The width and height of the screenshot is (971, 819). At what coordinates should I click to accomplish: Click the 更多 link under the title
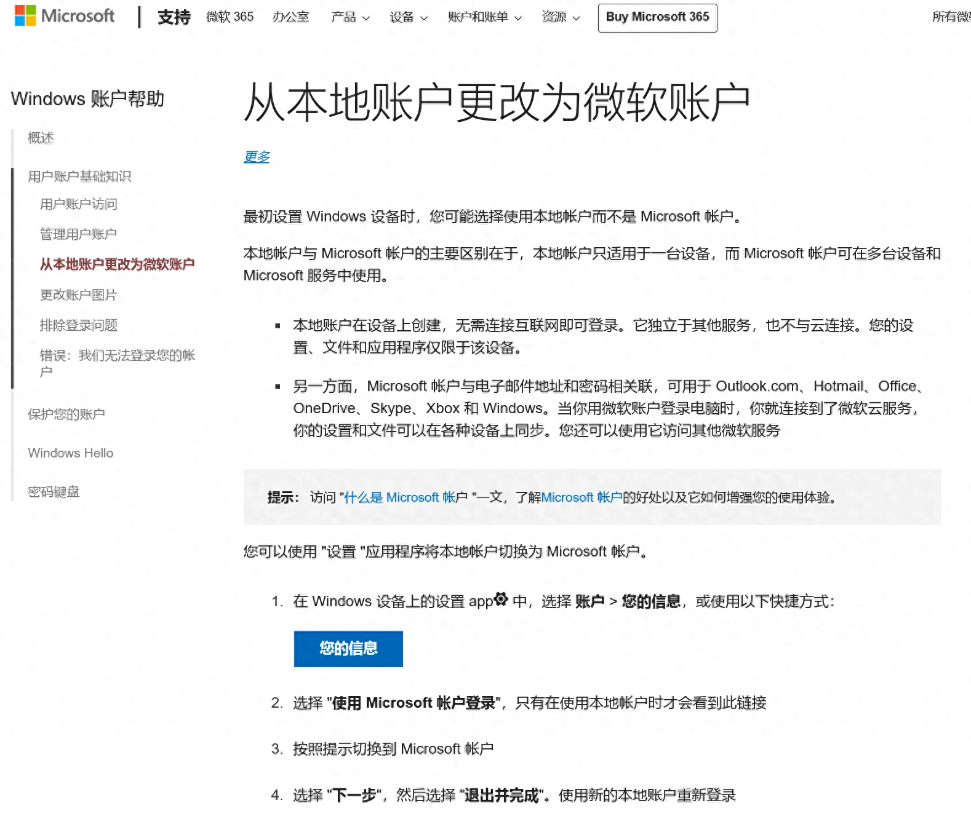[257, 157]
